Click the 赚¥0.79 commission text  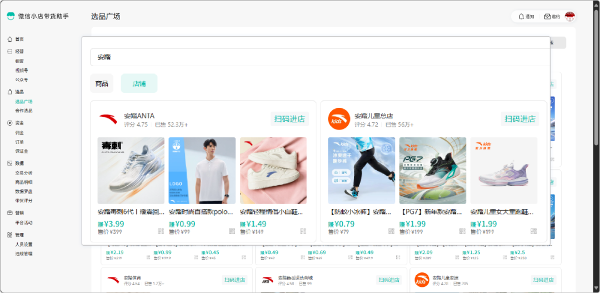tap(341, 224)
